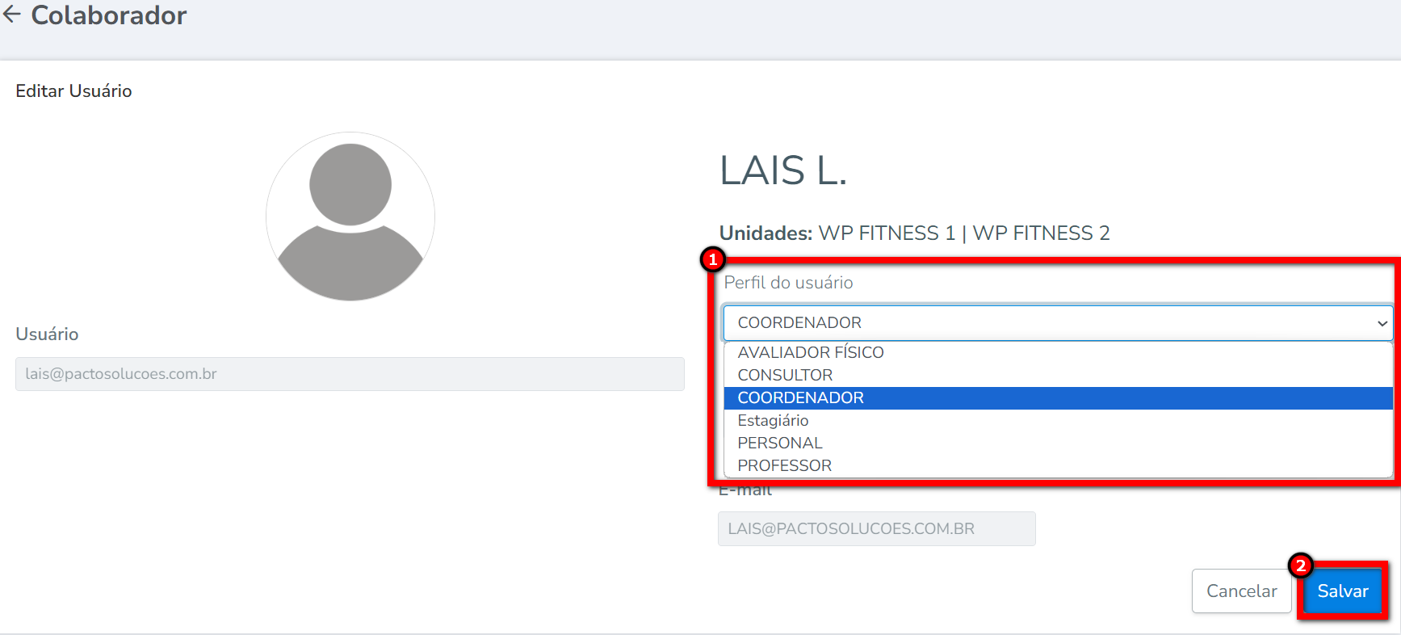Open the Perfil do usuário combo box
Screen dimensions: 1401x635
click(x=1058, y=323)
